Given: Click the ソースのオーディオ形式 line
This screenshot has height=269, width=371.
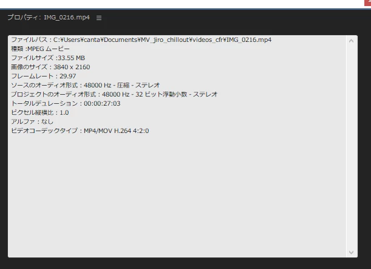Looking at the screenshot, I should pyautogui.click(x=86, y=85).
